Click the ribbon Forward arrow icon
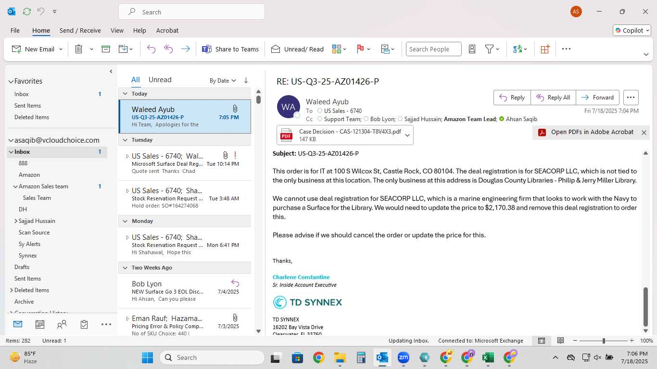The height and width of the screenshot is (369, 657). click(185, 49)
